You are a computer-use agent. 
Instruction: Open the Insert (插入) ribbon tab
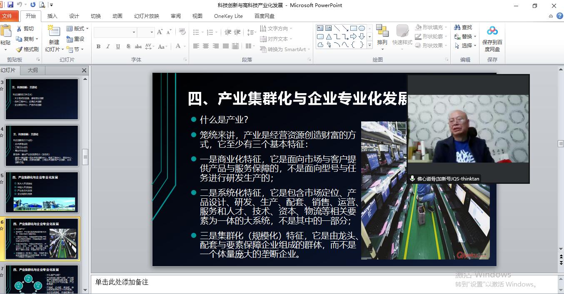(52, 16)
